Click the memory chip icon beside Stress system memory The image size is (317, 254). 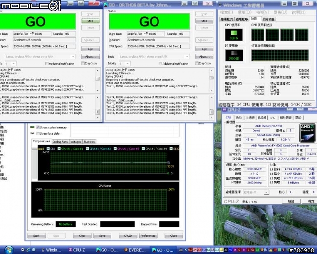click(x=32, y=127)
